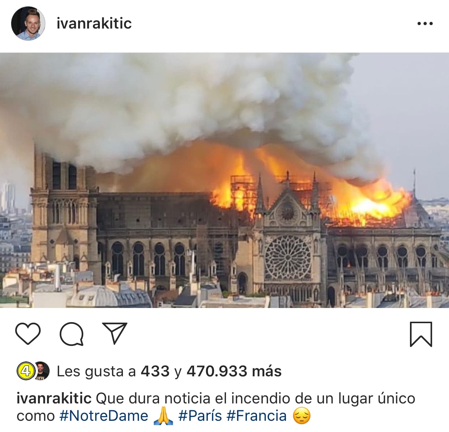Image resolution: width=449 pixels, height=432 pixels.
Task: View the list of 470.933 más likes
Action: 234,371
